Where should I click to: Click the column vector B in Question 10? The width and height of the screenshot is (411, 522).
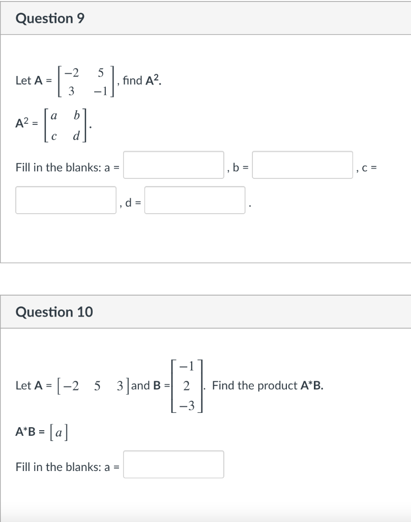point(187,386)
